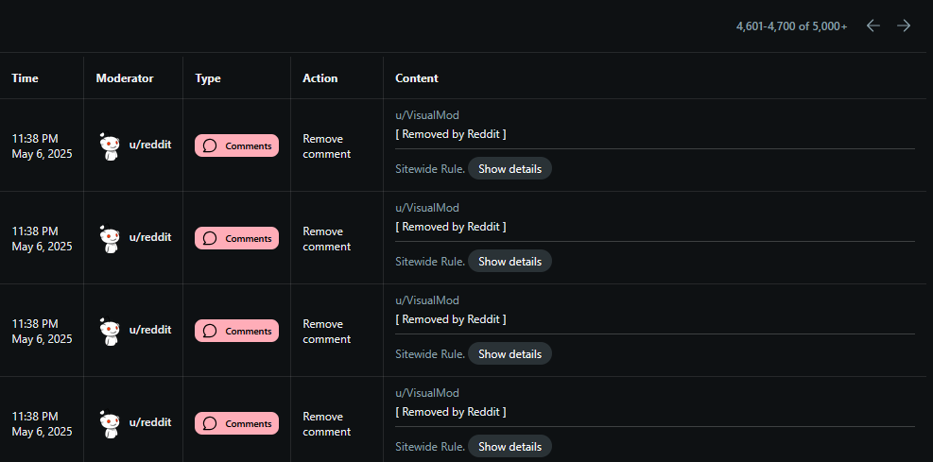933x462 pixels.
Task: Show details for the first removed comment
Action: [510, 169]
